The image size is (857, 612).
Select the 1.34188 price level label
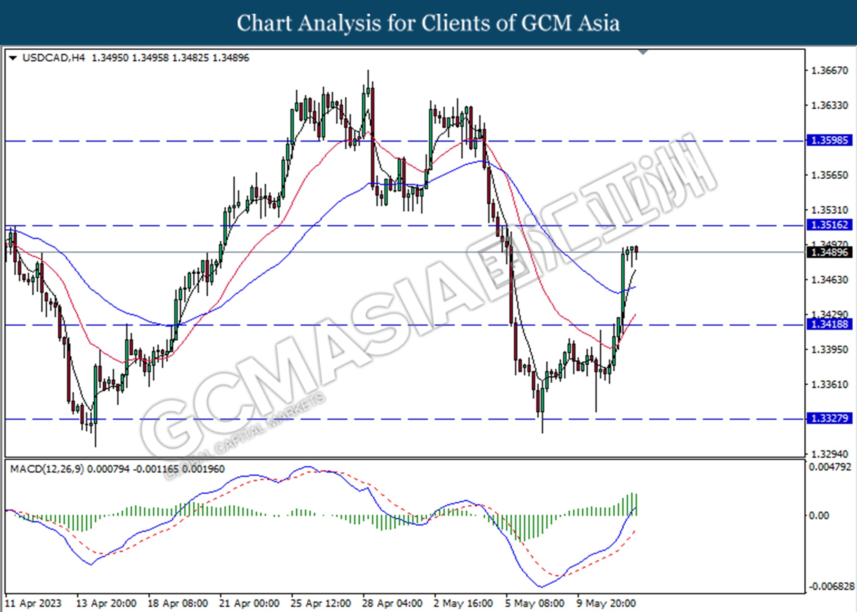click(830, 324)
